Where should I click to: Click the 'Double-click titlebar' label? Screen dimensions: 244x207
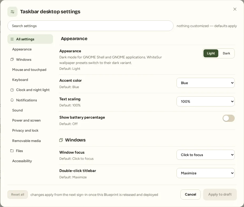click(x=78, y=171)
